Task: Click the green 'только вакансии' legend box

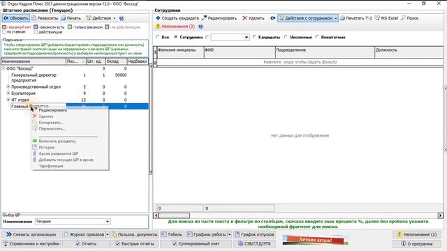Action: pyautogui.click(x=70, y=27)
